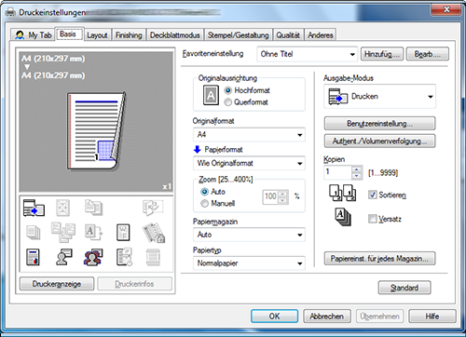466x337 pixels.
Task: Click the Hilfe button
Action: coord(432,317)
